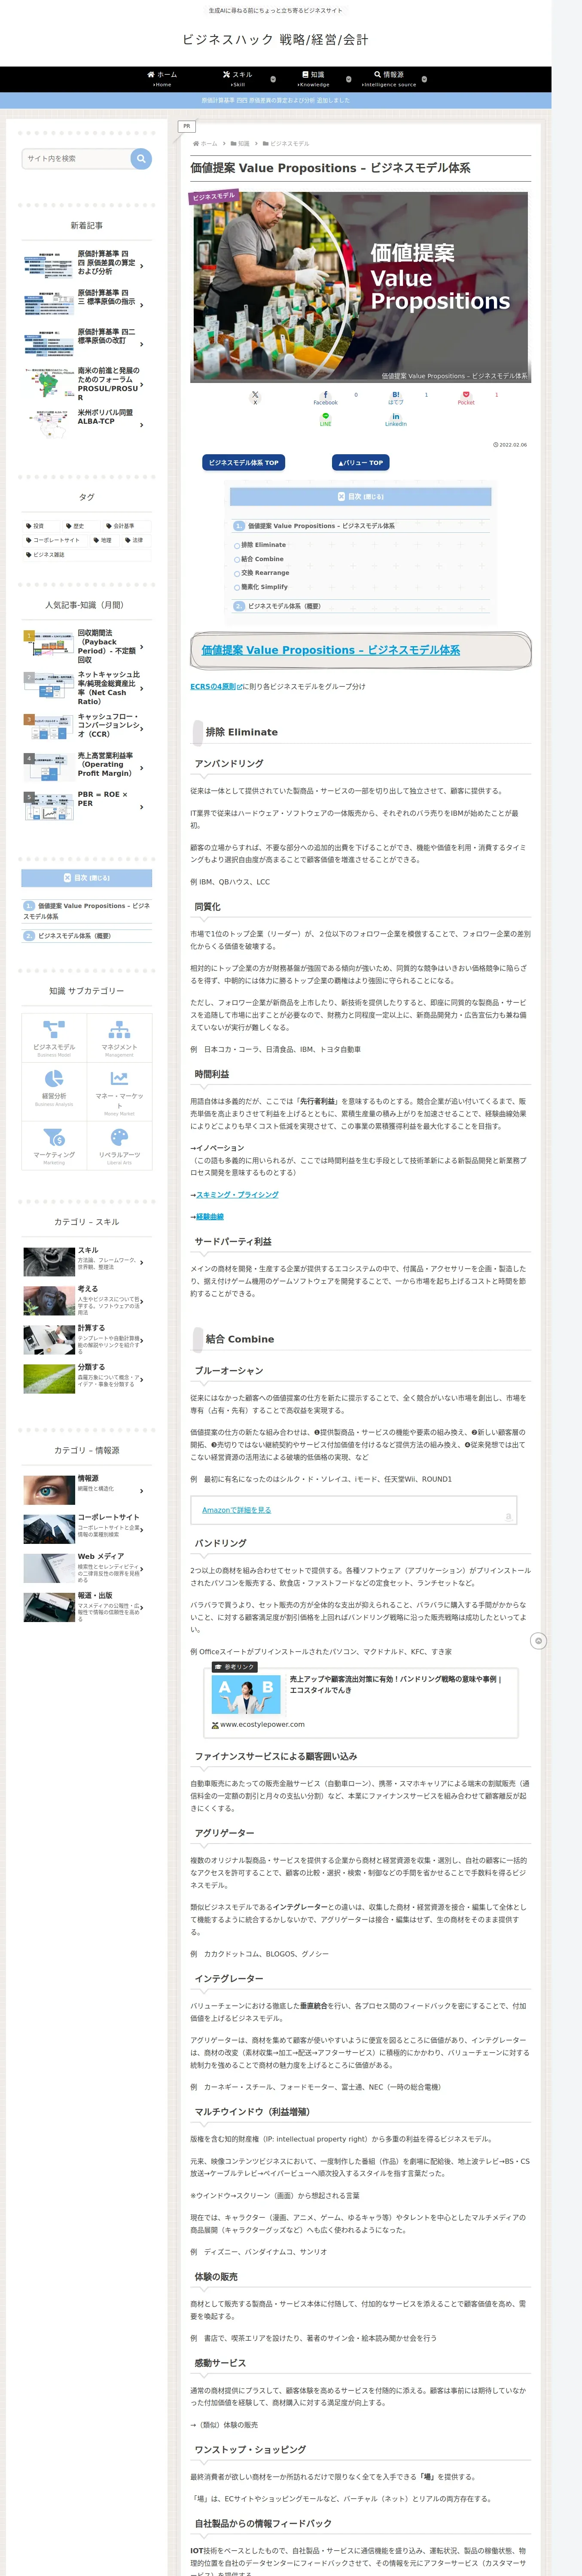Click inside サイト内を検索 search field
The image size is (582, 2576).
click(x=76, y=158)
